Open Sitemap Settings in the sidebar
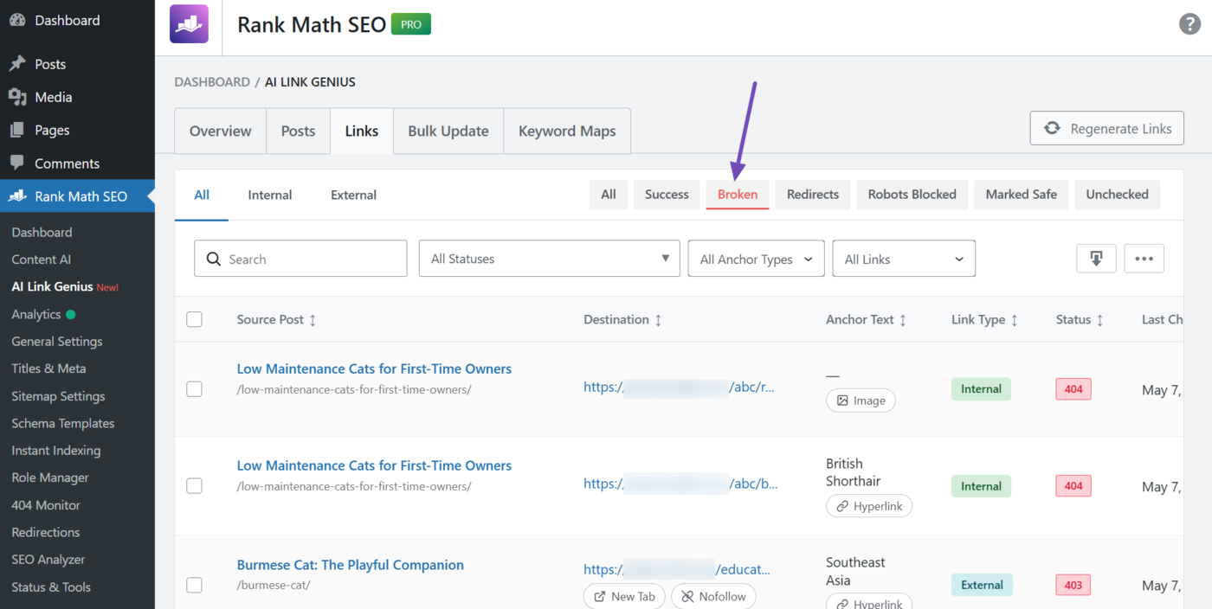1212x609 pixels. click(58, 396)
